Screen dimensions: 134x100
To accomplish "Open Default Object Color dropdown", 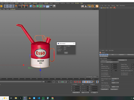I will [x=115, y=79].
